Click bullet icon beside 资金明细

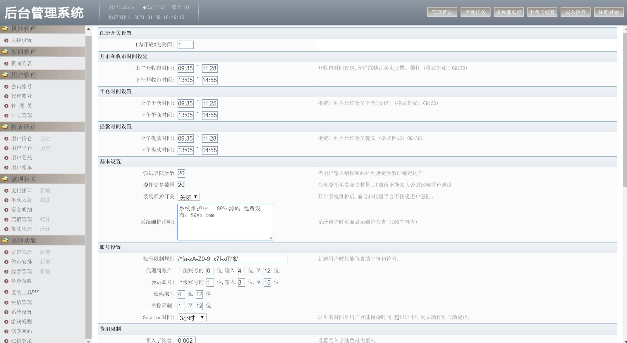click(6, 210)
